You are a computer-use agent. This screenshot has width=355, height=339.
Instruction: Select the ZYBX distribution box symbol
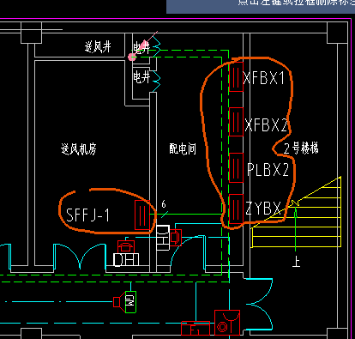236,209
